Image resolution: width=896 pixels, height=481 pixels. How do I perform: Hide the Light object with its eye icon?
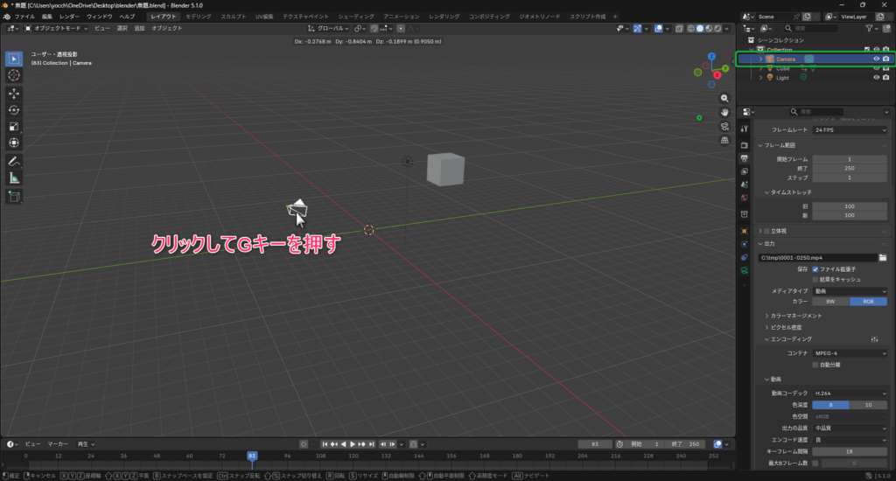(x=875, y=78)
